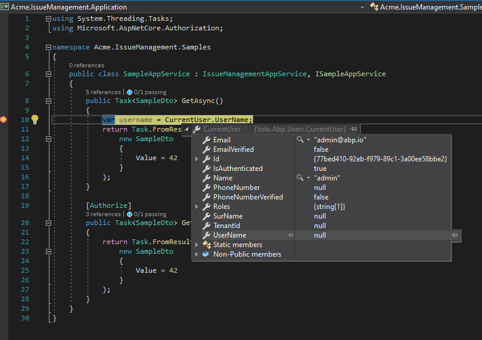Click the '3 references' CodeLens under Authorize

pos(103,214)
